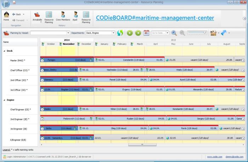Select the 2nd Officer (2O) rank row
Screen dimensions: 248x162
[x=19, y=80]
